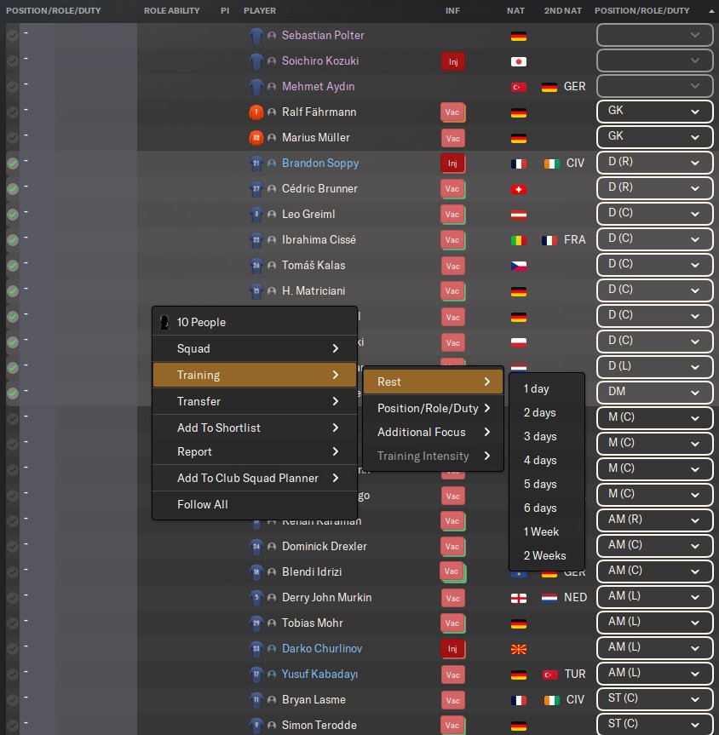Click the Vac status icon for Cédric Brunner
The image size is (719, 735).
click(452, 189)
